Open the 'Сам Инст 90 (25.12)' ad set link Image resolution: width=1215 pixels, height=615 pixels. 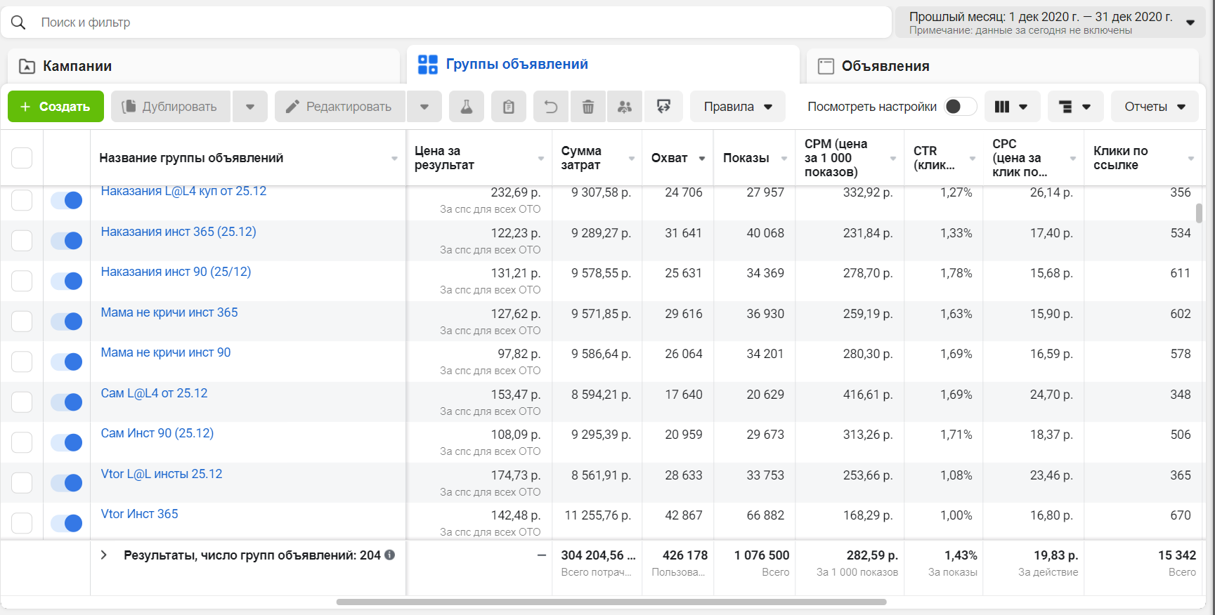157,433
